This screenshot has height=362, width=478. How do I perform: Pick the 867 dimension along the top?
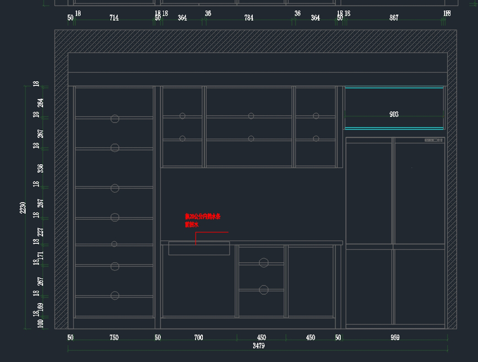[x=394, y=18]
